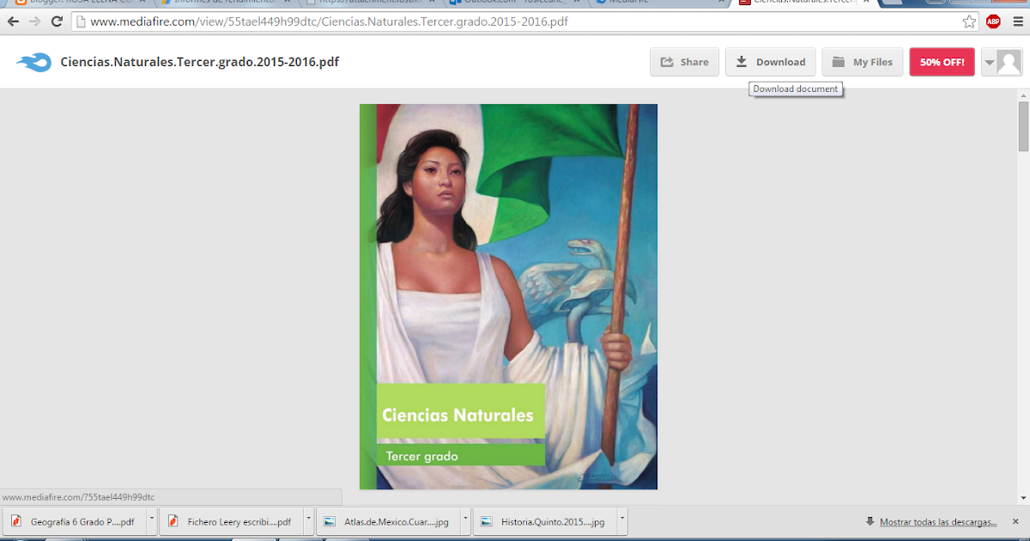1030x541 pixels.
Task: Click the vertical scrollbar thumb
Action: coord(1023,125)
